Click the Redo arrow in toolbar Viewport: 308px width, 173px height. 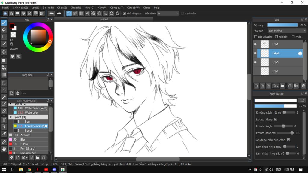point(59,13)
